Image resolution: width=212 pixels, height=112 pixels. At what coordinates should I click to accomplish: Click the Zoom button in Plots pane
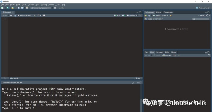(156, 56)
